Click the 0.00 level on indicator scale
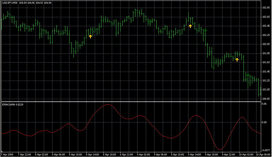 tap(264, 122)
